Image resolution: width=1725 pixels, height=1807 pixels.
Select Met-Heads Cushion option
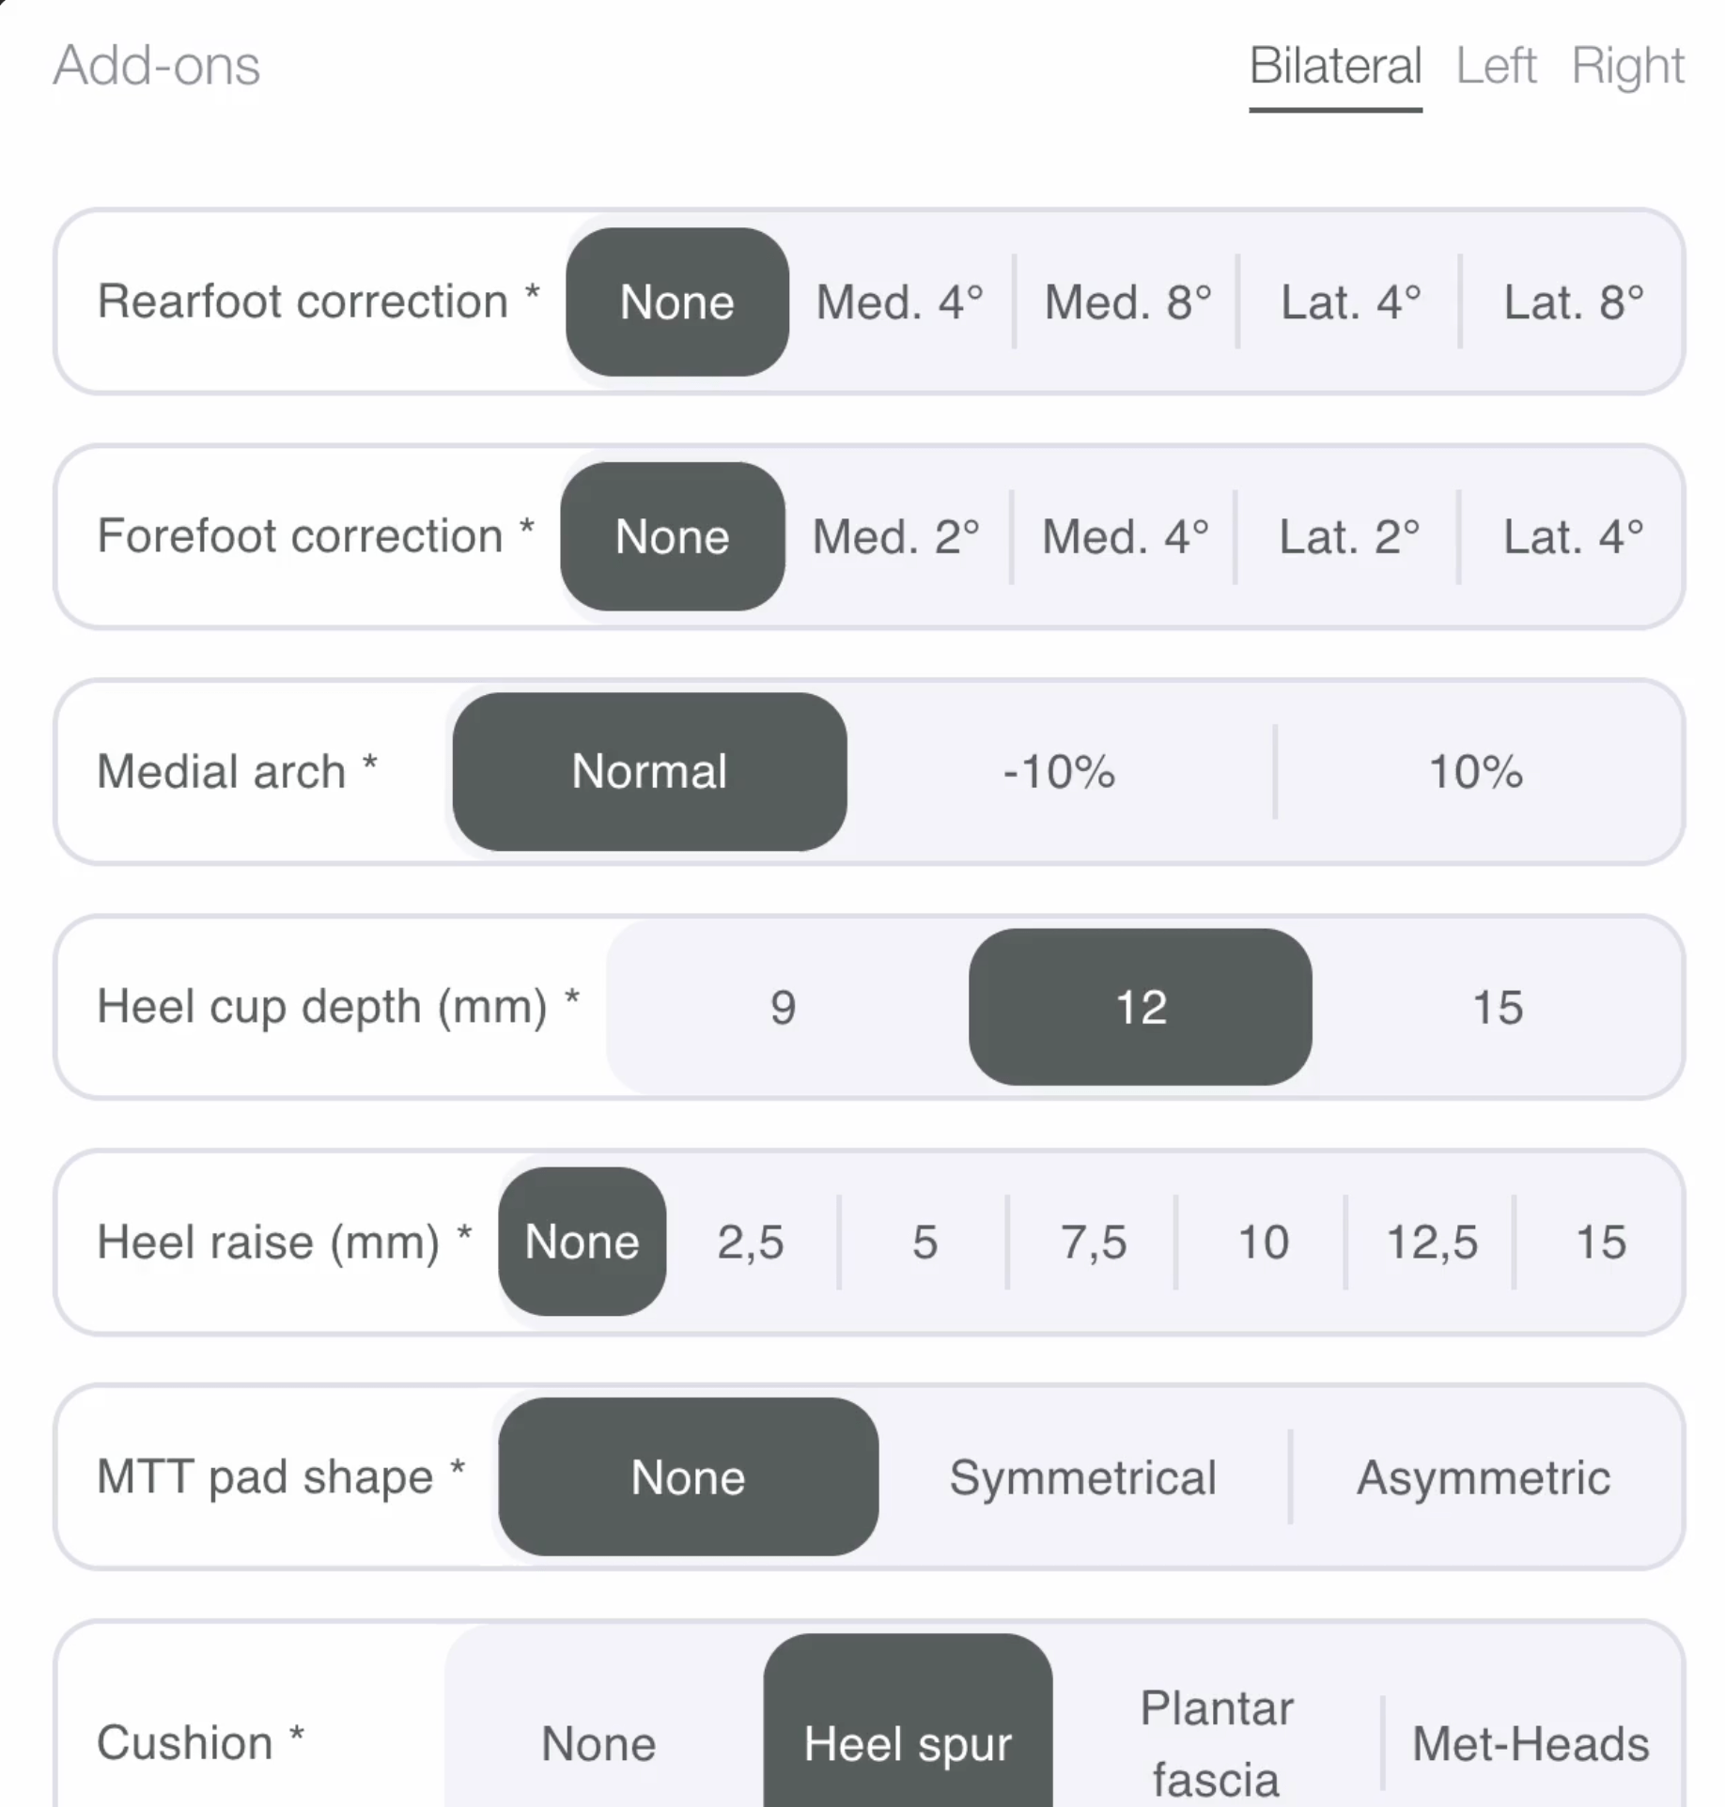pos(1531,1743)
